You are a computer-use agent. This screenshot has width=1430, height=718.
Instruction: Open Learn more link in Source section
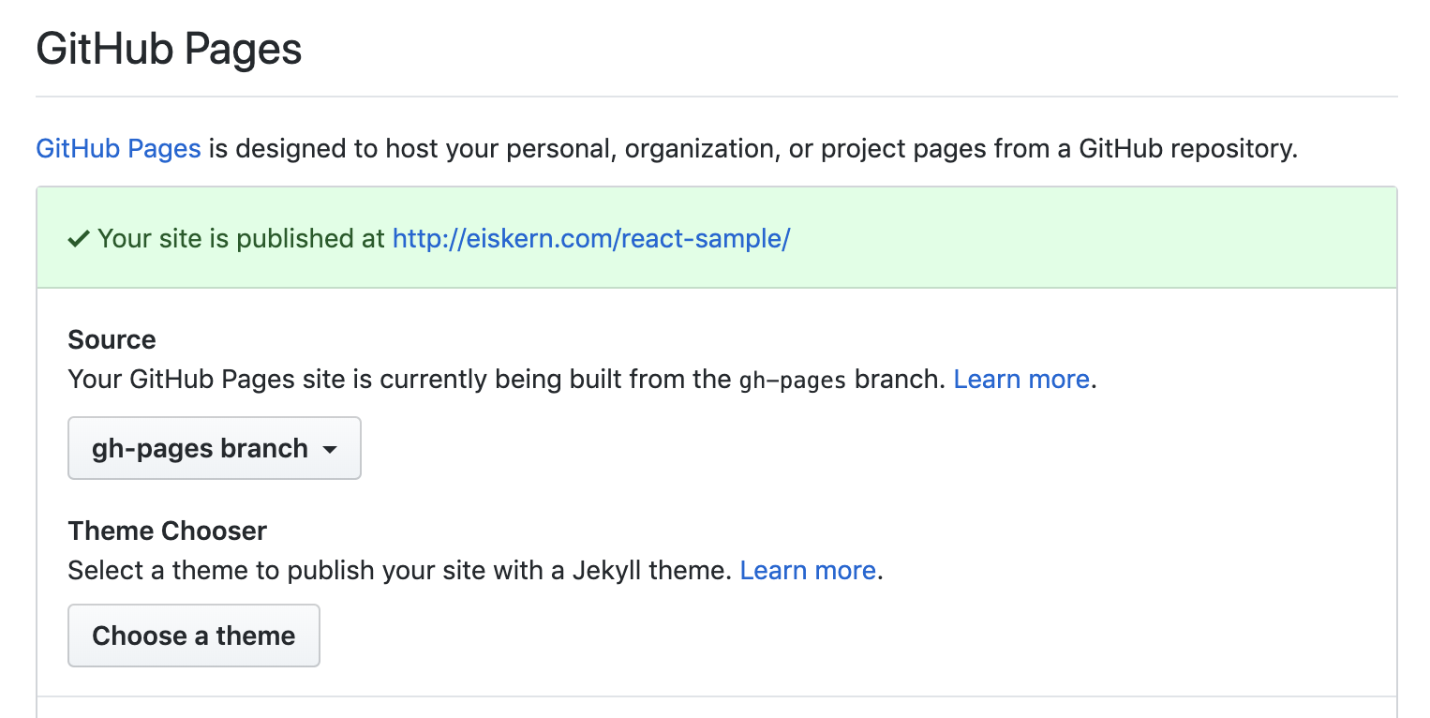pyautogui.click(x=1020, y=380)
